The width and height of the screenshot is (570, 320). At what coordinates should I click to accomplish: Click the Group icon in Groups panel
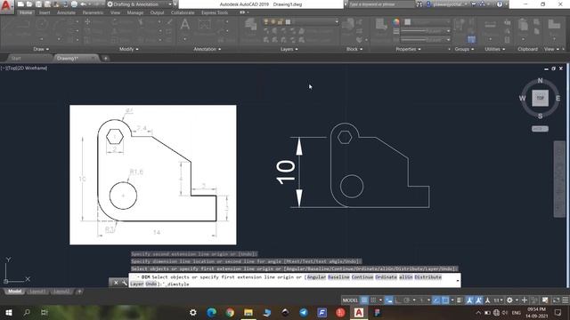[x=460, y=25]
